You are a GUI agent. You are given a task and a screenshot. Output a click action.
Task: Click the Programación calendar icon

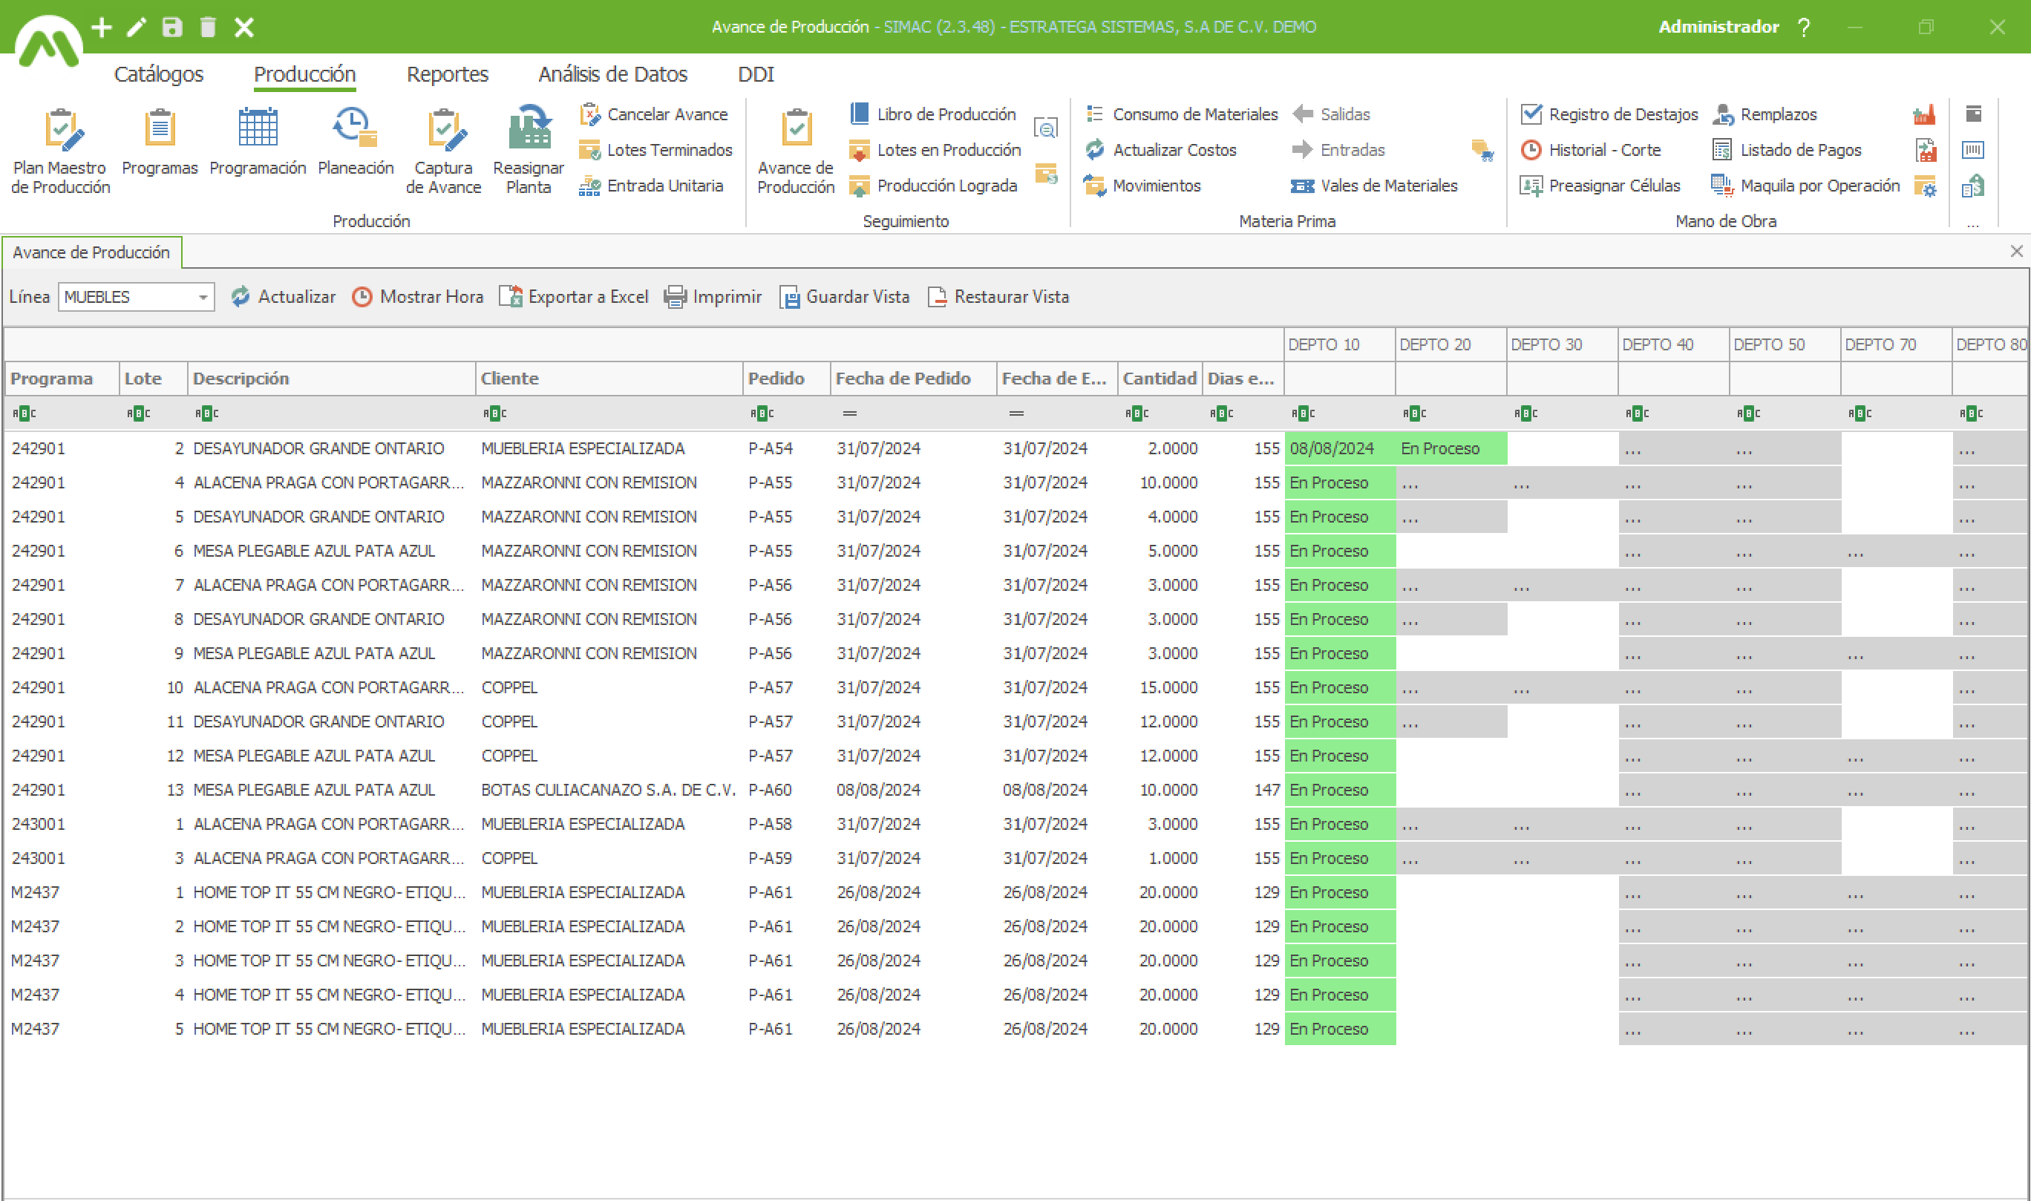coord(258,128)
